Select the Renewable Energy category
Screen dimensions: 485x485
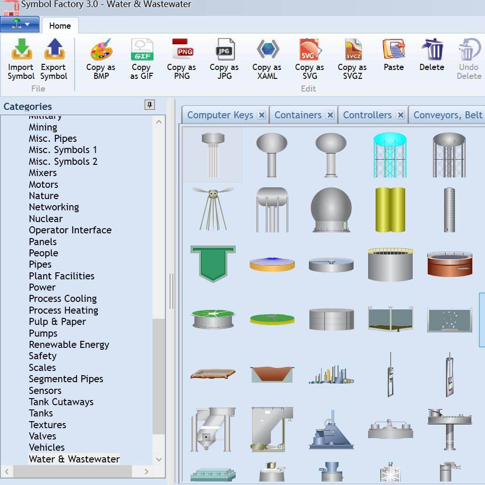point(69,345)
